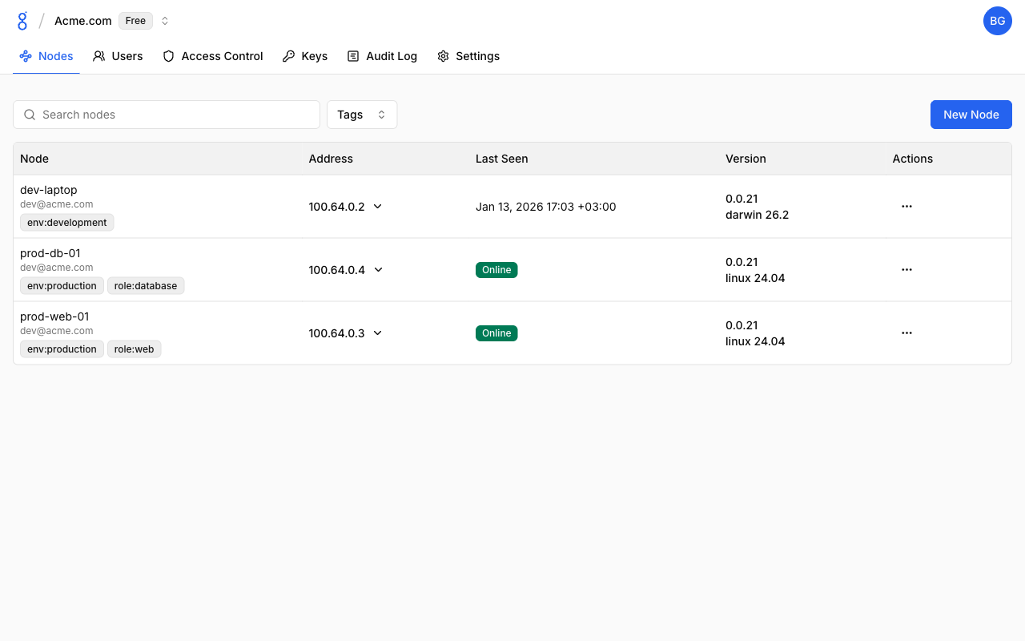Click the key icon for Keys
The image size is (1025, 641).
(x=288, y=56)
